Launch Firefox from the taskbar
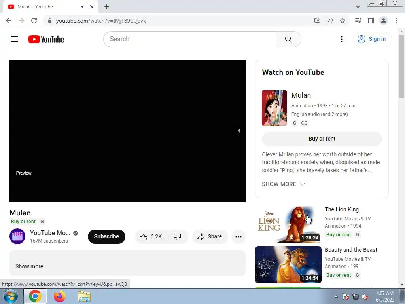Viewport: 405px width, 304px height. coord(59,296)
